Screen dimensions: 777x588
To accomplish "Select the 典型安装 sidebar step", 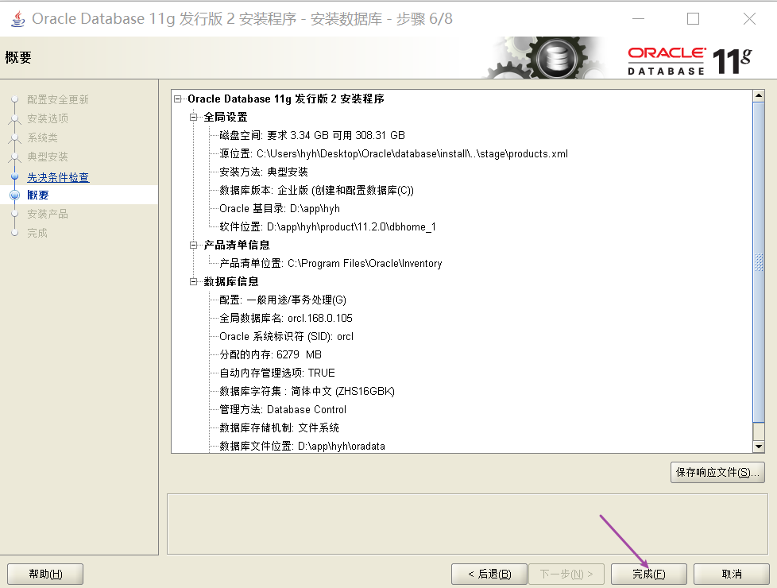I will 47,157.
